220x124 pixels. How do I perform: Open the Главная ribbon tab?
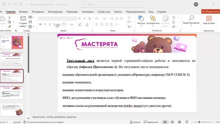point(11,12)
